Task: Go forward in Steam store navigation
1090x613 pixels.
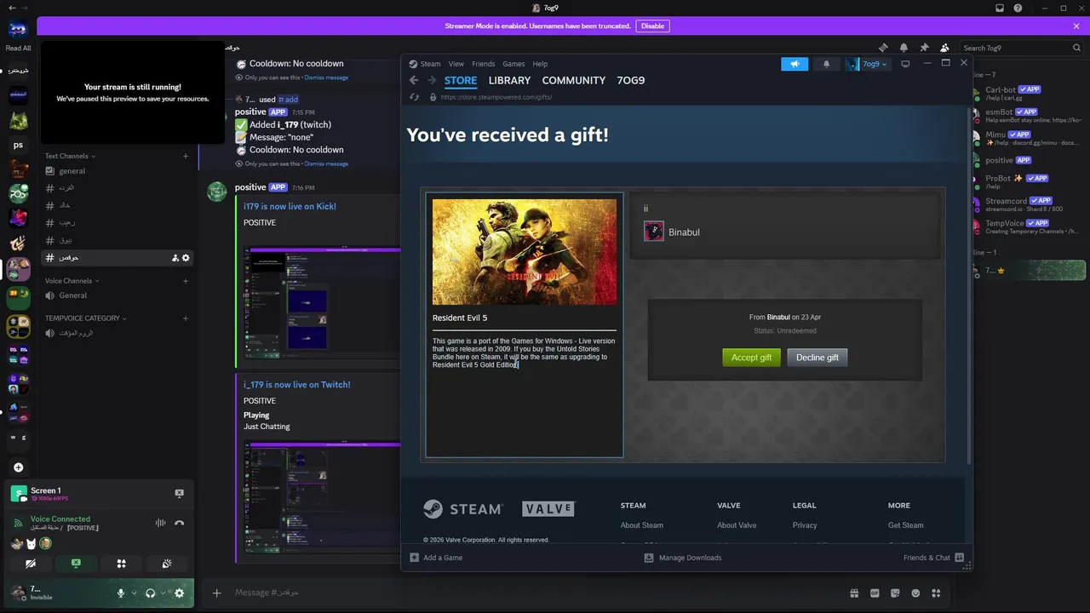Action: click(432, 80)
